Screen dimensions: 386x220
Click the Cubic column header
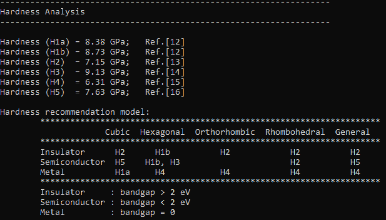(x=117, y=132)
